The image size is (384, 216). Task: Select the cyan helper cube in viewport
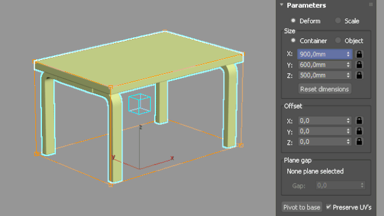pyautogui.click(x=140, y=104)
